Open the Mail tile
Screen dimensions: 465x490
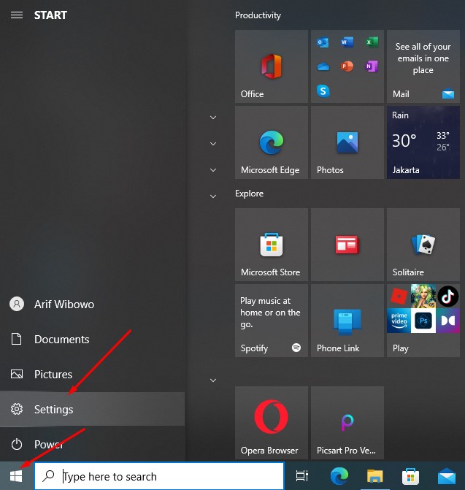(x=423, y=66)
